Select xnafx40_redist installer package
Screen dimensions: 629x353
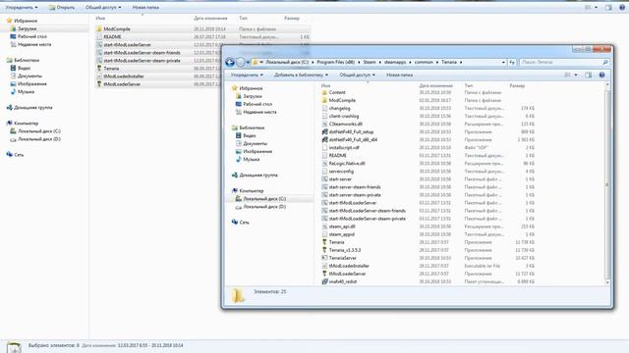(x=343, y=281)
